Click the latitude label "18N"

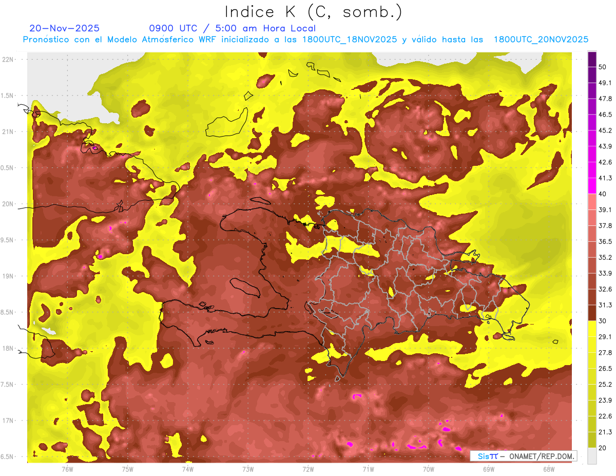[x=8, y=349]
